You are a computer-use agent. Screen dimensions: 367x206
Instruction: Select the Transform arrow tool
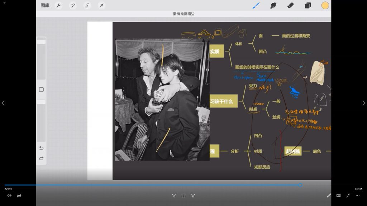[101, 5]
